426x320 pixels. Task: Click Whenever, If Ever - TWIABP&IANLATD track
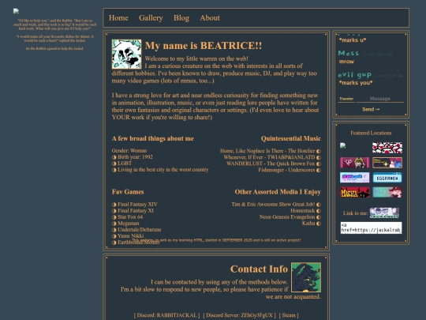[272, 157]
